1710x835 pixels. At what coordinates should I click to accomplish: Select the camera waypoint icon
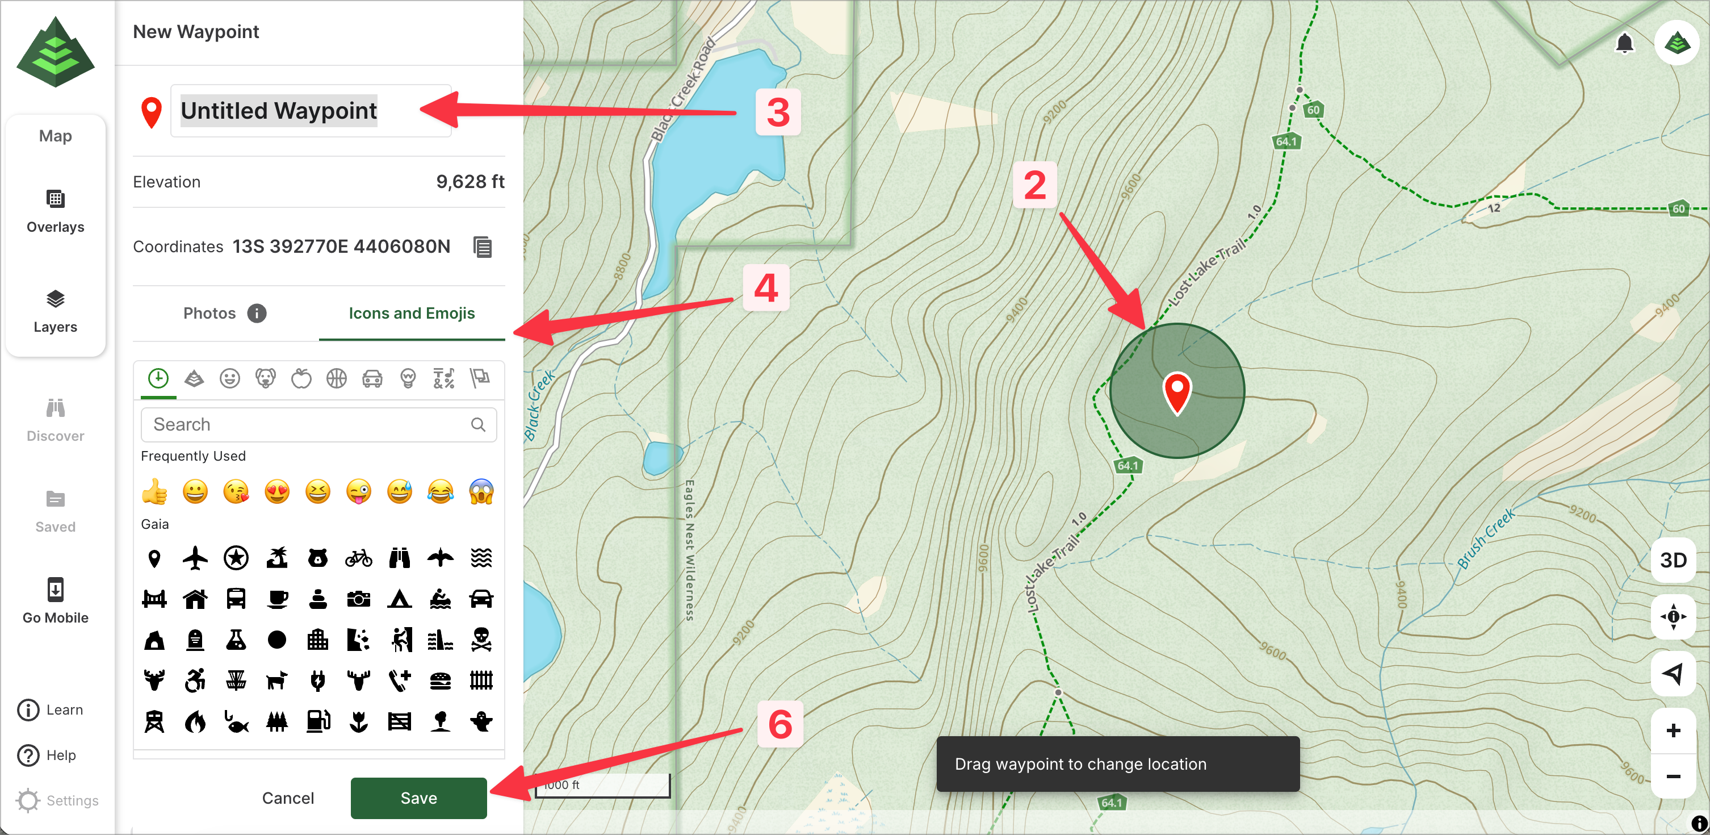click(358, 599)
